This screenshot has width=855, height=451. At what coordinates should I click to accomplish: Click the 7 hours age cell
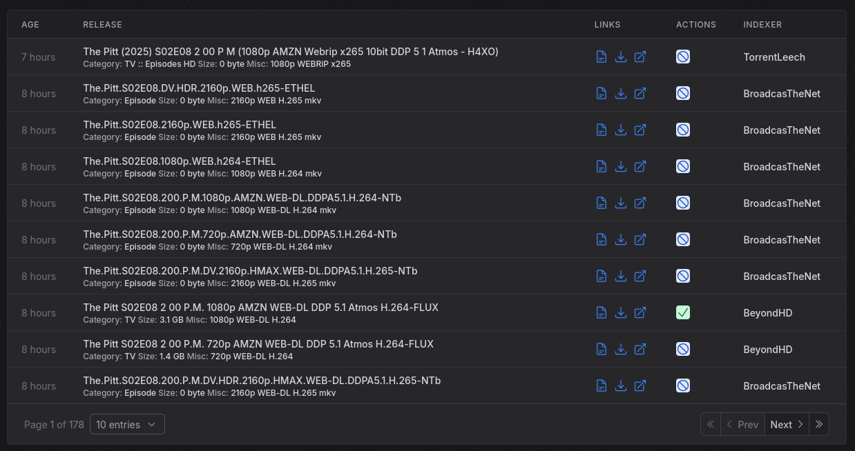[39, 57]
